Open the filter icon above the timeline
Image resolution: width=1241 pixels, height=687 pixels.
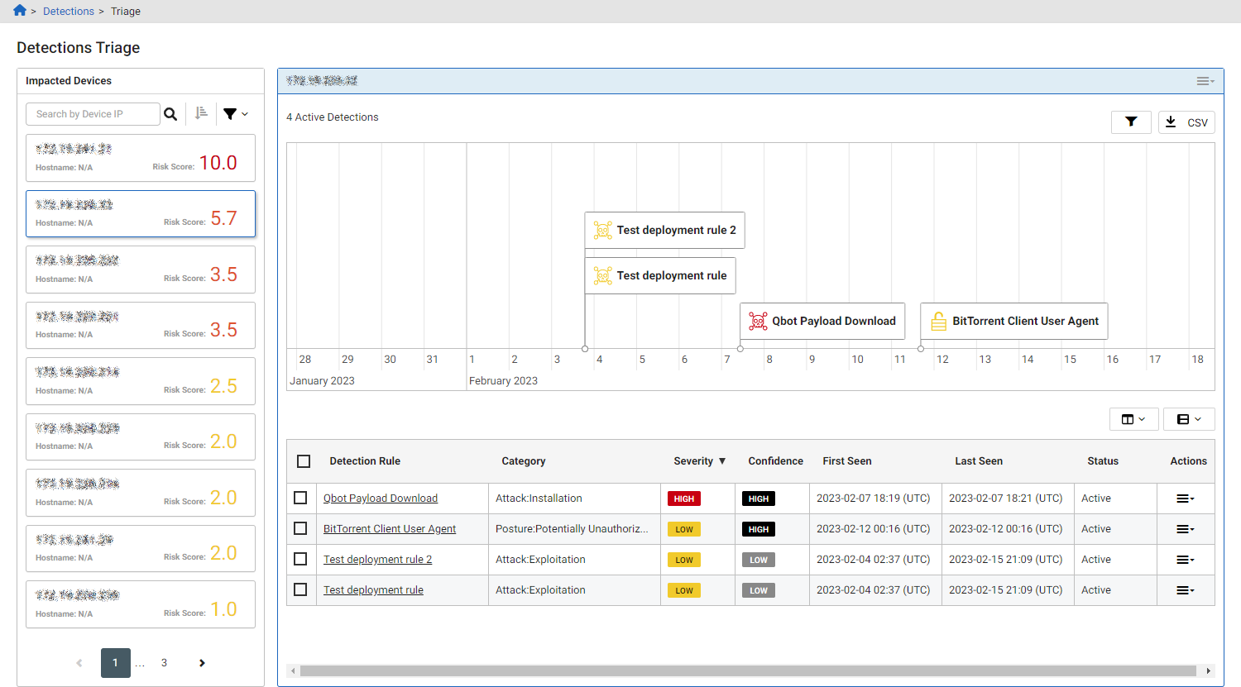(1131, 122)
